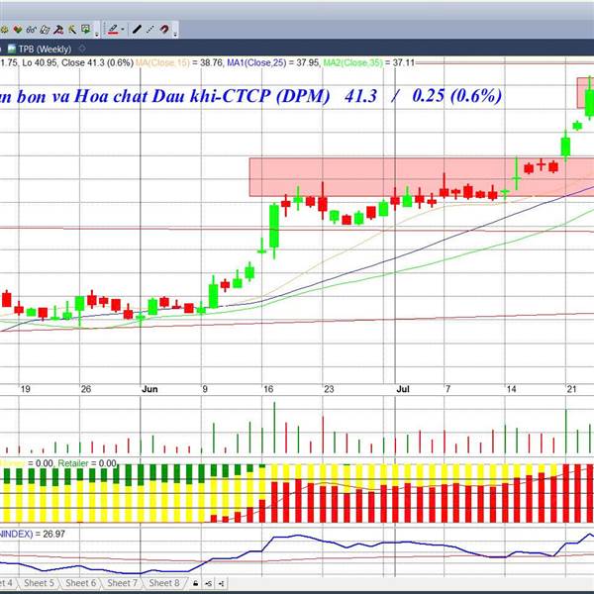Click the hammer tool icon
The image size is (594, 594).
pyautogui.click(x=58, y=30)
